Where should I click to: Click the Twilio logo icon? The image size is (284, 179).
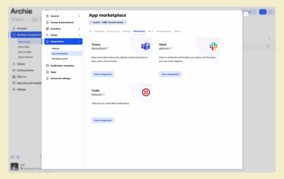146,92
